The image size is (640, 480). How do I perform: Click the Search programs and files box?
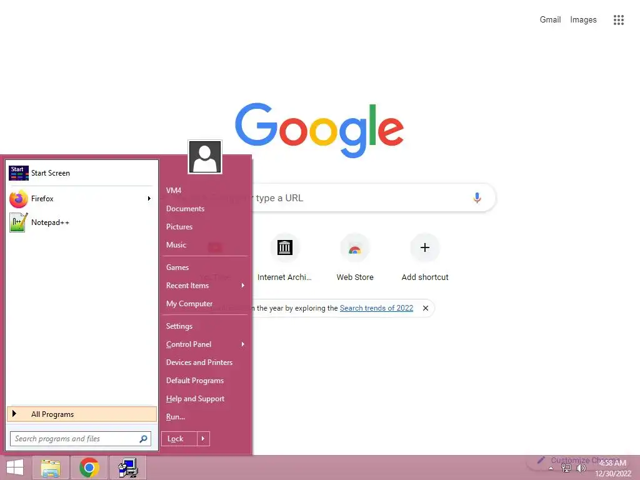(81, 439)
